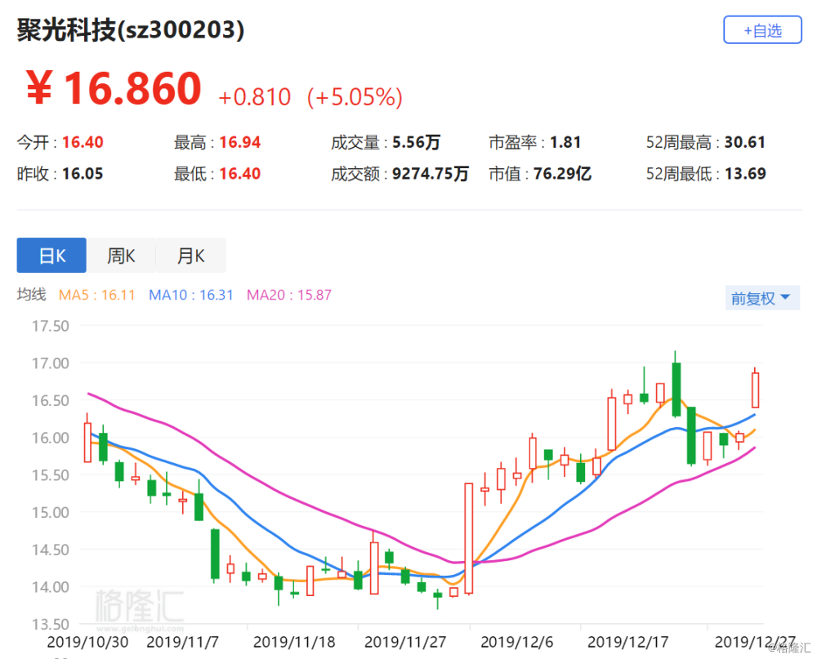This screenshot has height=659, width=817.
Task: Add stock to watchlist with +自选
Action: pos(761,30)
